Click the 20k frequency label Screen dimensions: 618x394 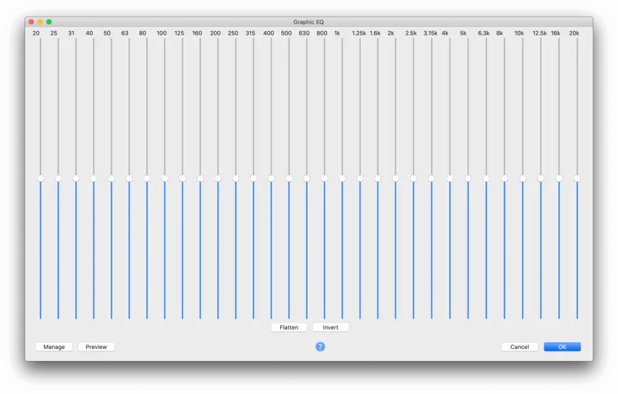pyautogui.click(x=574, y=33)
